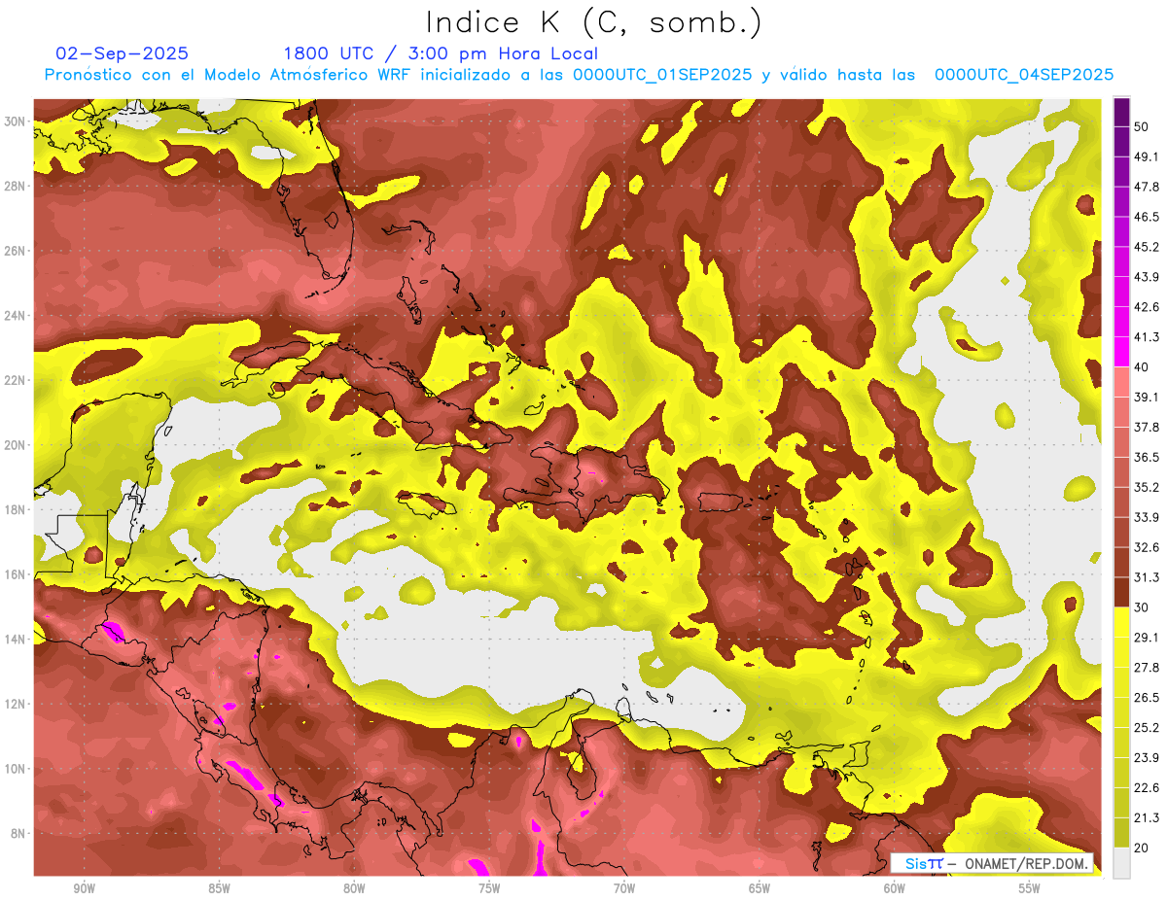Pick the light gray swatch below 20
Image resolution: width=1167 pixels, height=901 pixels.
tap(1121, 862)
